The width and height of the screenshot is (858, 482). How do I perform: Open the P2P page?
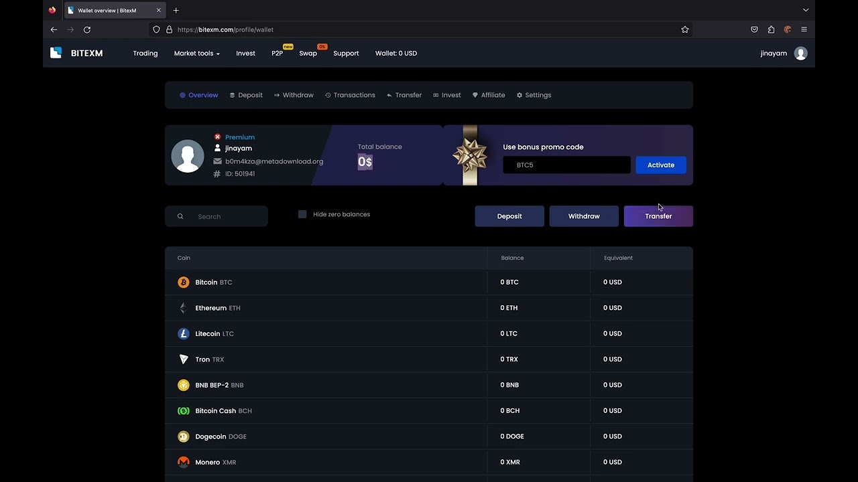277,54
